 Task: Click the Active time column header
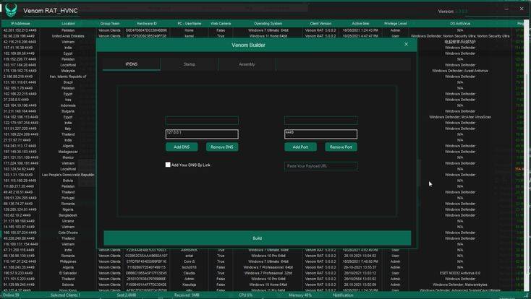pos(360,24)
